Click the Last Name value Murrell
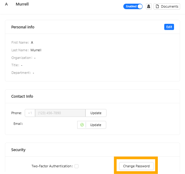185x174 pixels. click(x=36, y=50)
